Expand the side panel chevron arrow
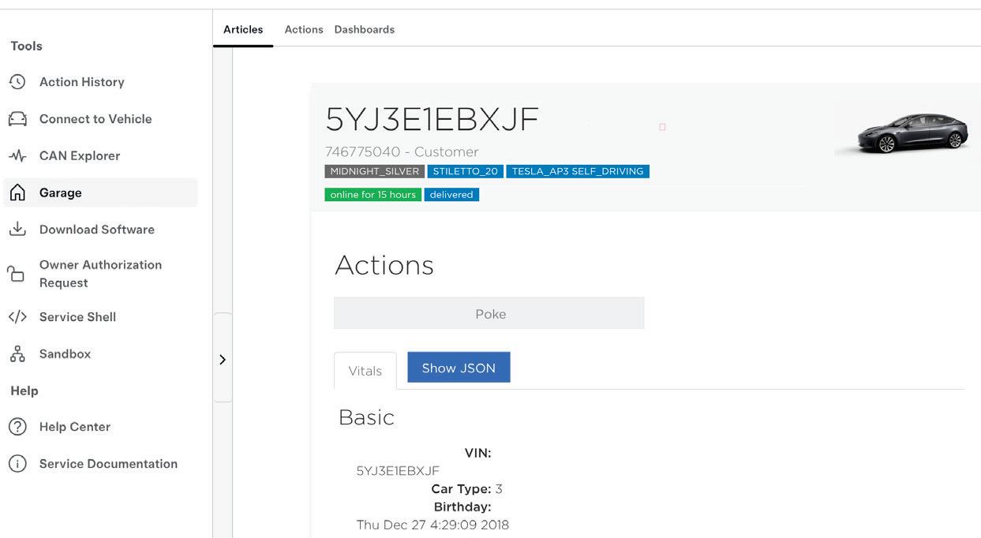This screenshot has width=981, height=538. click(x=223, y=359)
